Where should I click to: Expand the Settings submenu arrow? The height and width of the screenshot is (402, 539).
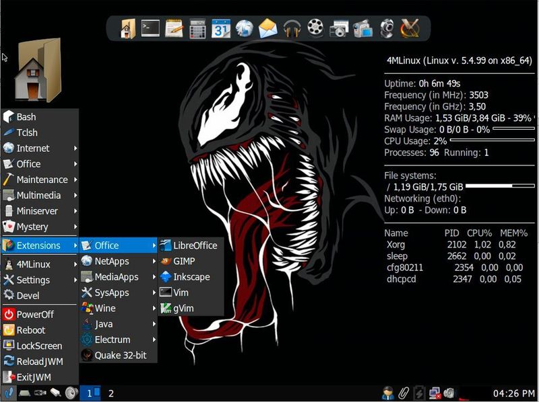(75, 280)
